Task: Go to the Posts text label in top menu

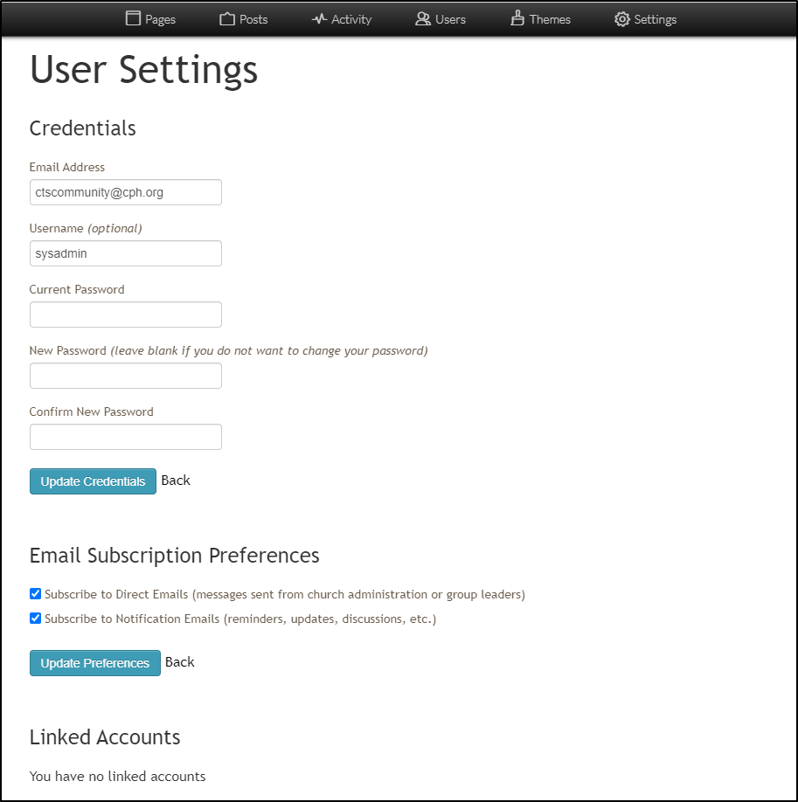Action: (x=253, y=19)
